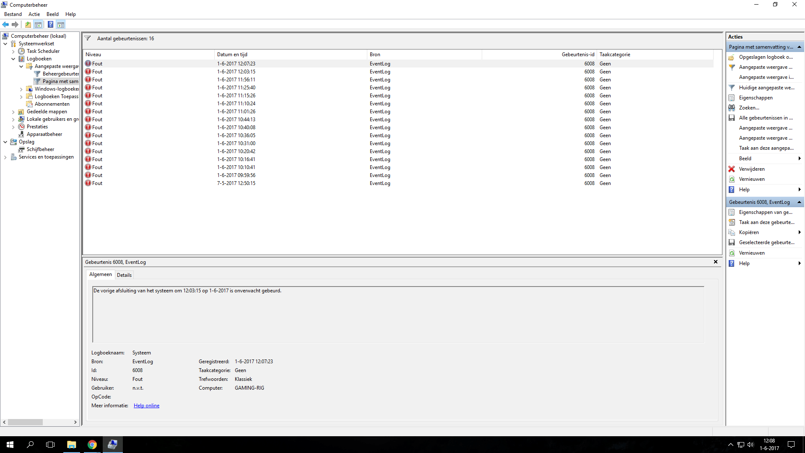Image resolution: width=805 pixels, height=453 pixels.
Task: Click the filter funnel icon above event list
Action: click(88, 38)
